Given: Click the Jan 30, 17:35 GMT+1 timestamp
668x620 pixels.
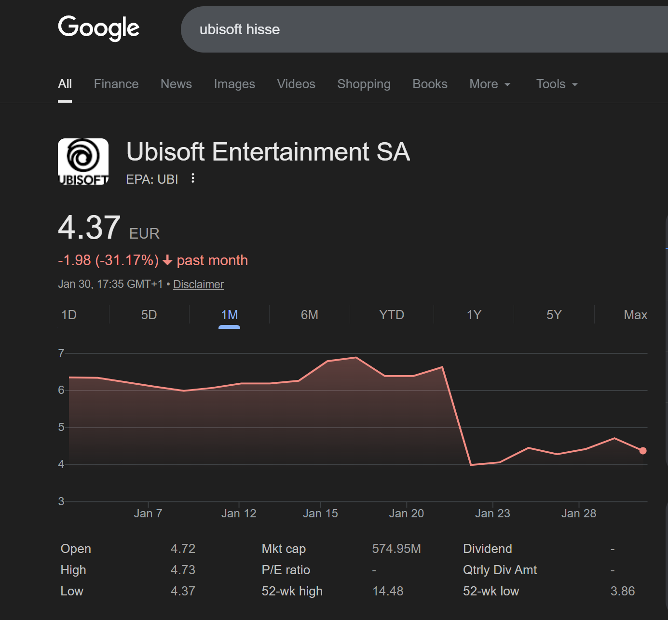Looking at the screenshot, I should coord(110,284).
